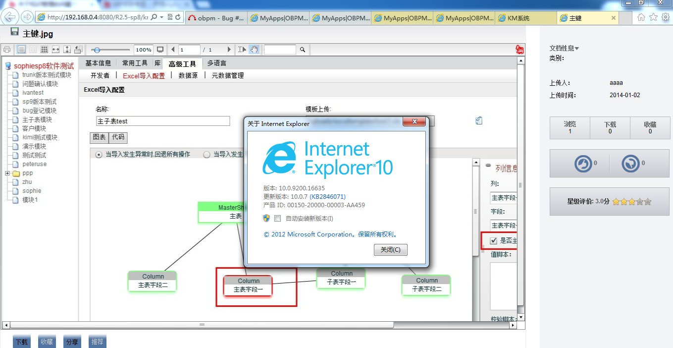
Task: Click the viewer search text box
Action: pyautogui.click(x=280, y=50)
